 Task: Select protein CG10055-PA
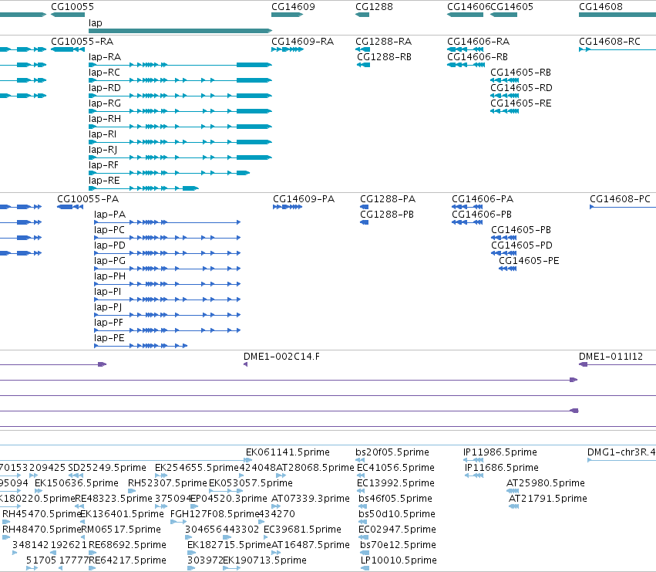coord(70,207)
